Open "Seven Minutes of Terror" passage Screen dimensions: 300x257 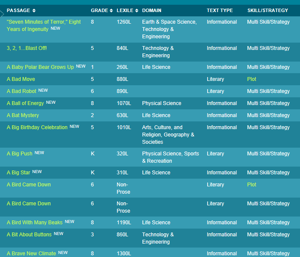(x=44, y=25)
